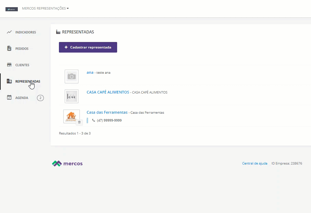Open the CASA CAFÉ ALIMENTOS link
The width and height of the screenshot is (311, 213).
point(108,92)
